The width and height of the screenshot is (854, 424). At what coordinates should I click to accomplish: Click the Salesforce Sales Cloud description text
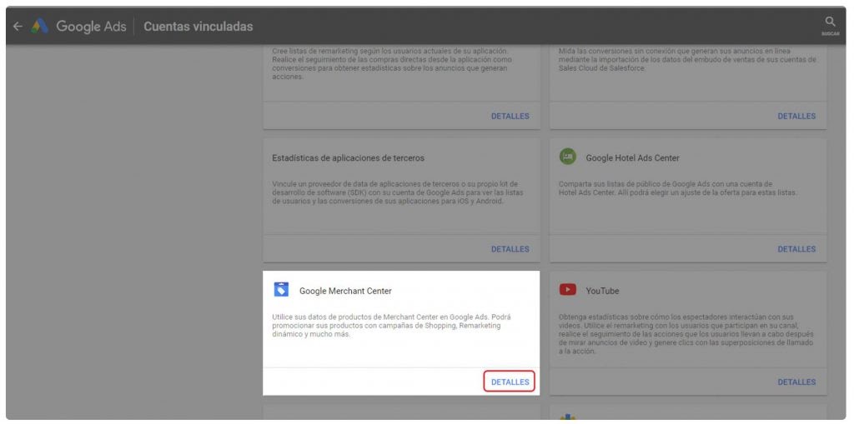point(687,59)
